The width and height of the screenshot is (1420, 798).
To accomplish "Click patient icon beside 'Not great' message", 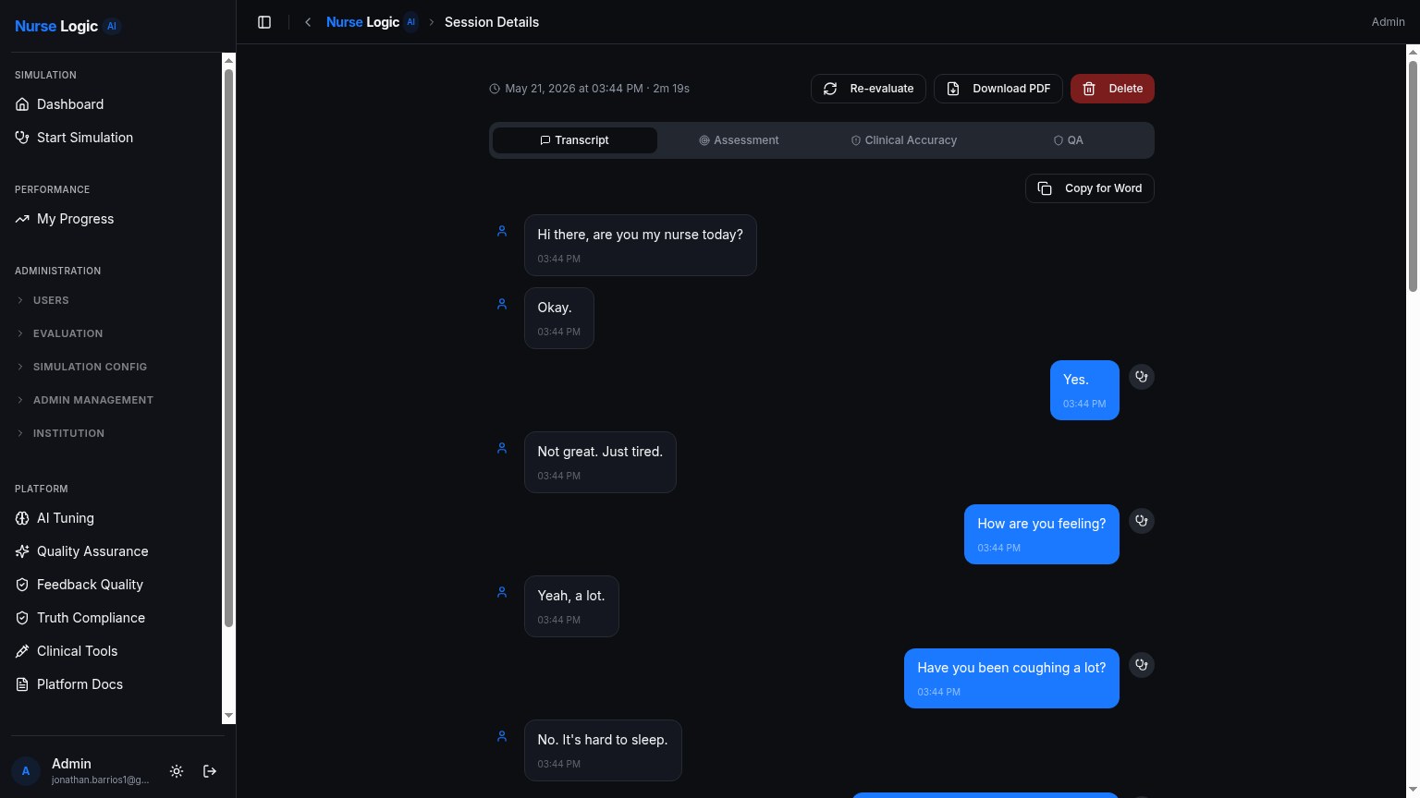I will [x=502, y=448].
